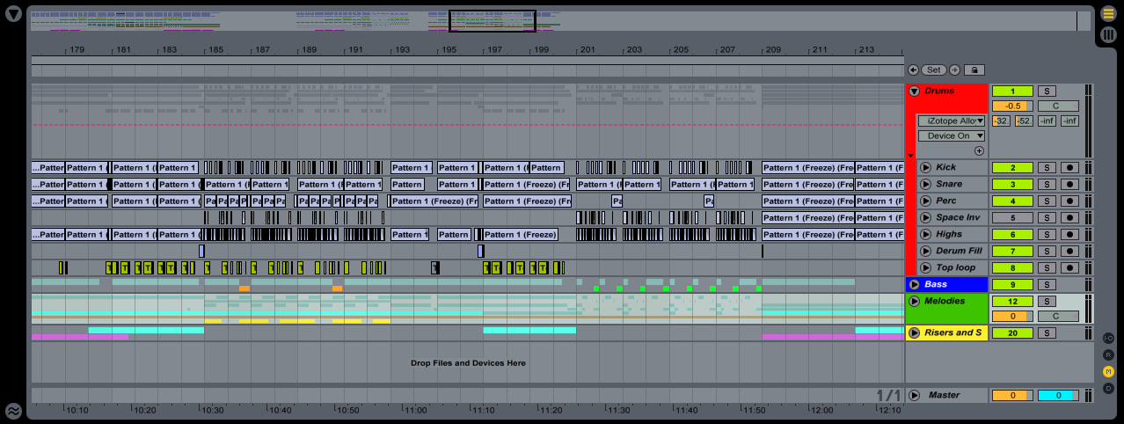Unfold the Melodies track
Screen dimensions: 1124x424
(914, 301)
